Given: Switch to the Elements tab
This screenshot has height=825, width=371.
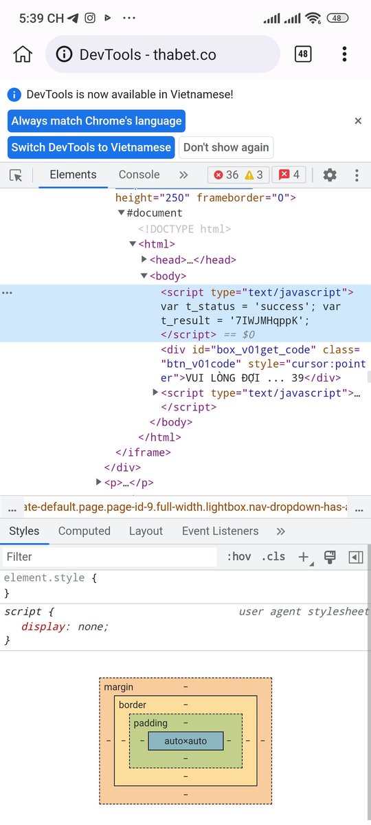Looking at the screenshot, I should [x=73, y=175].
